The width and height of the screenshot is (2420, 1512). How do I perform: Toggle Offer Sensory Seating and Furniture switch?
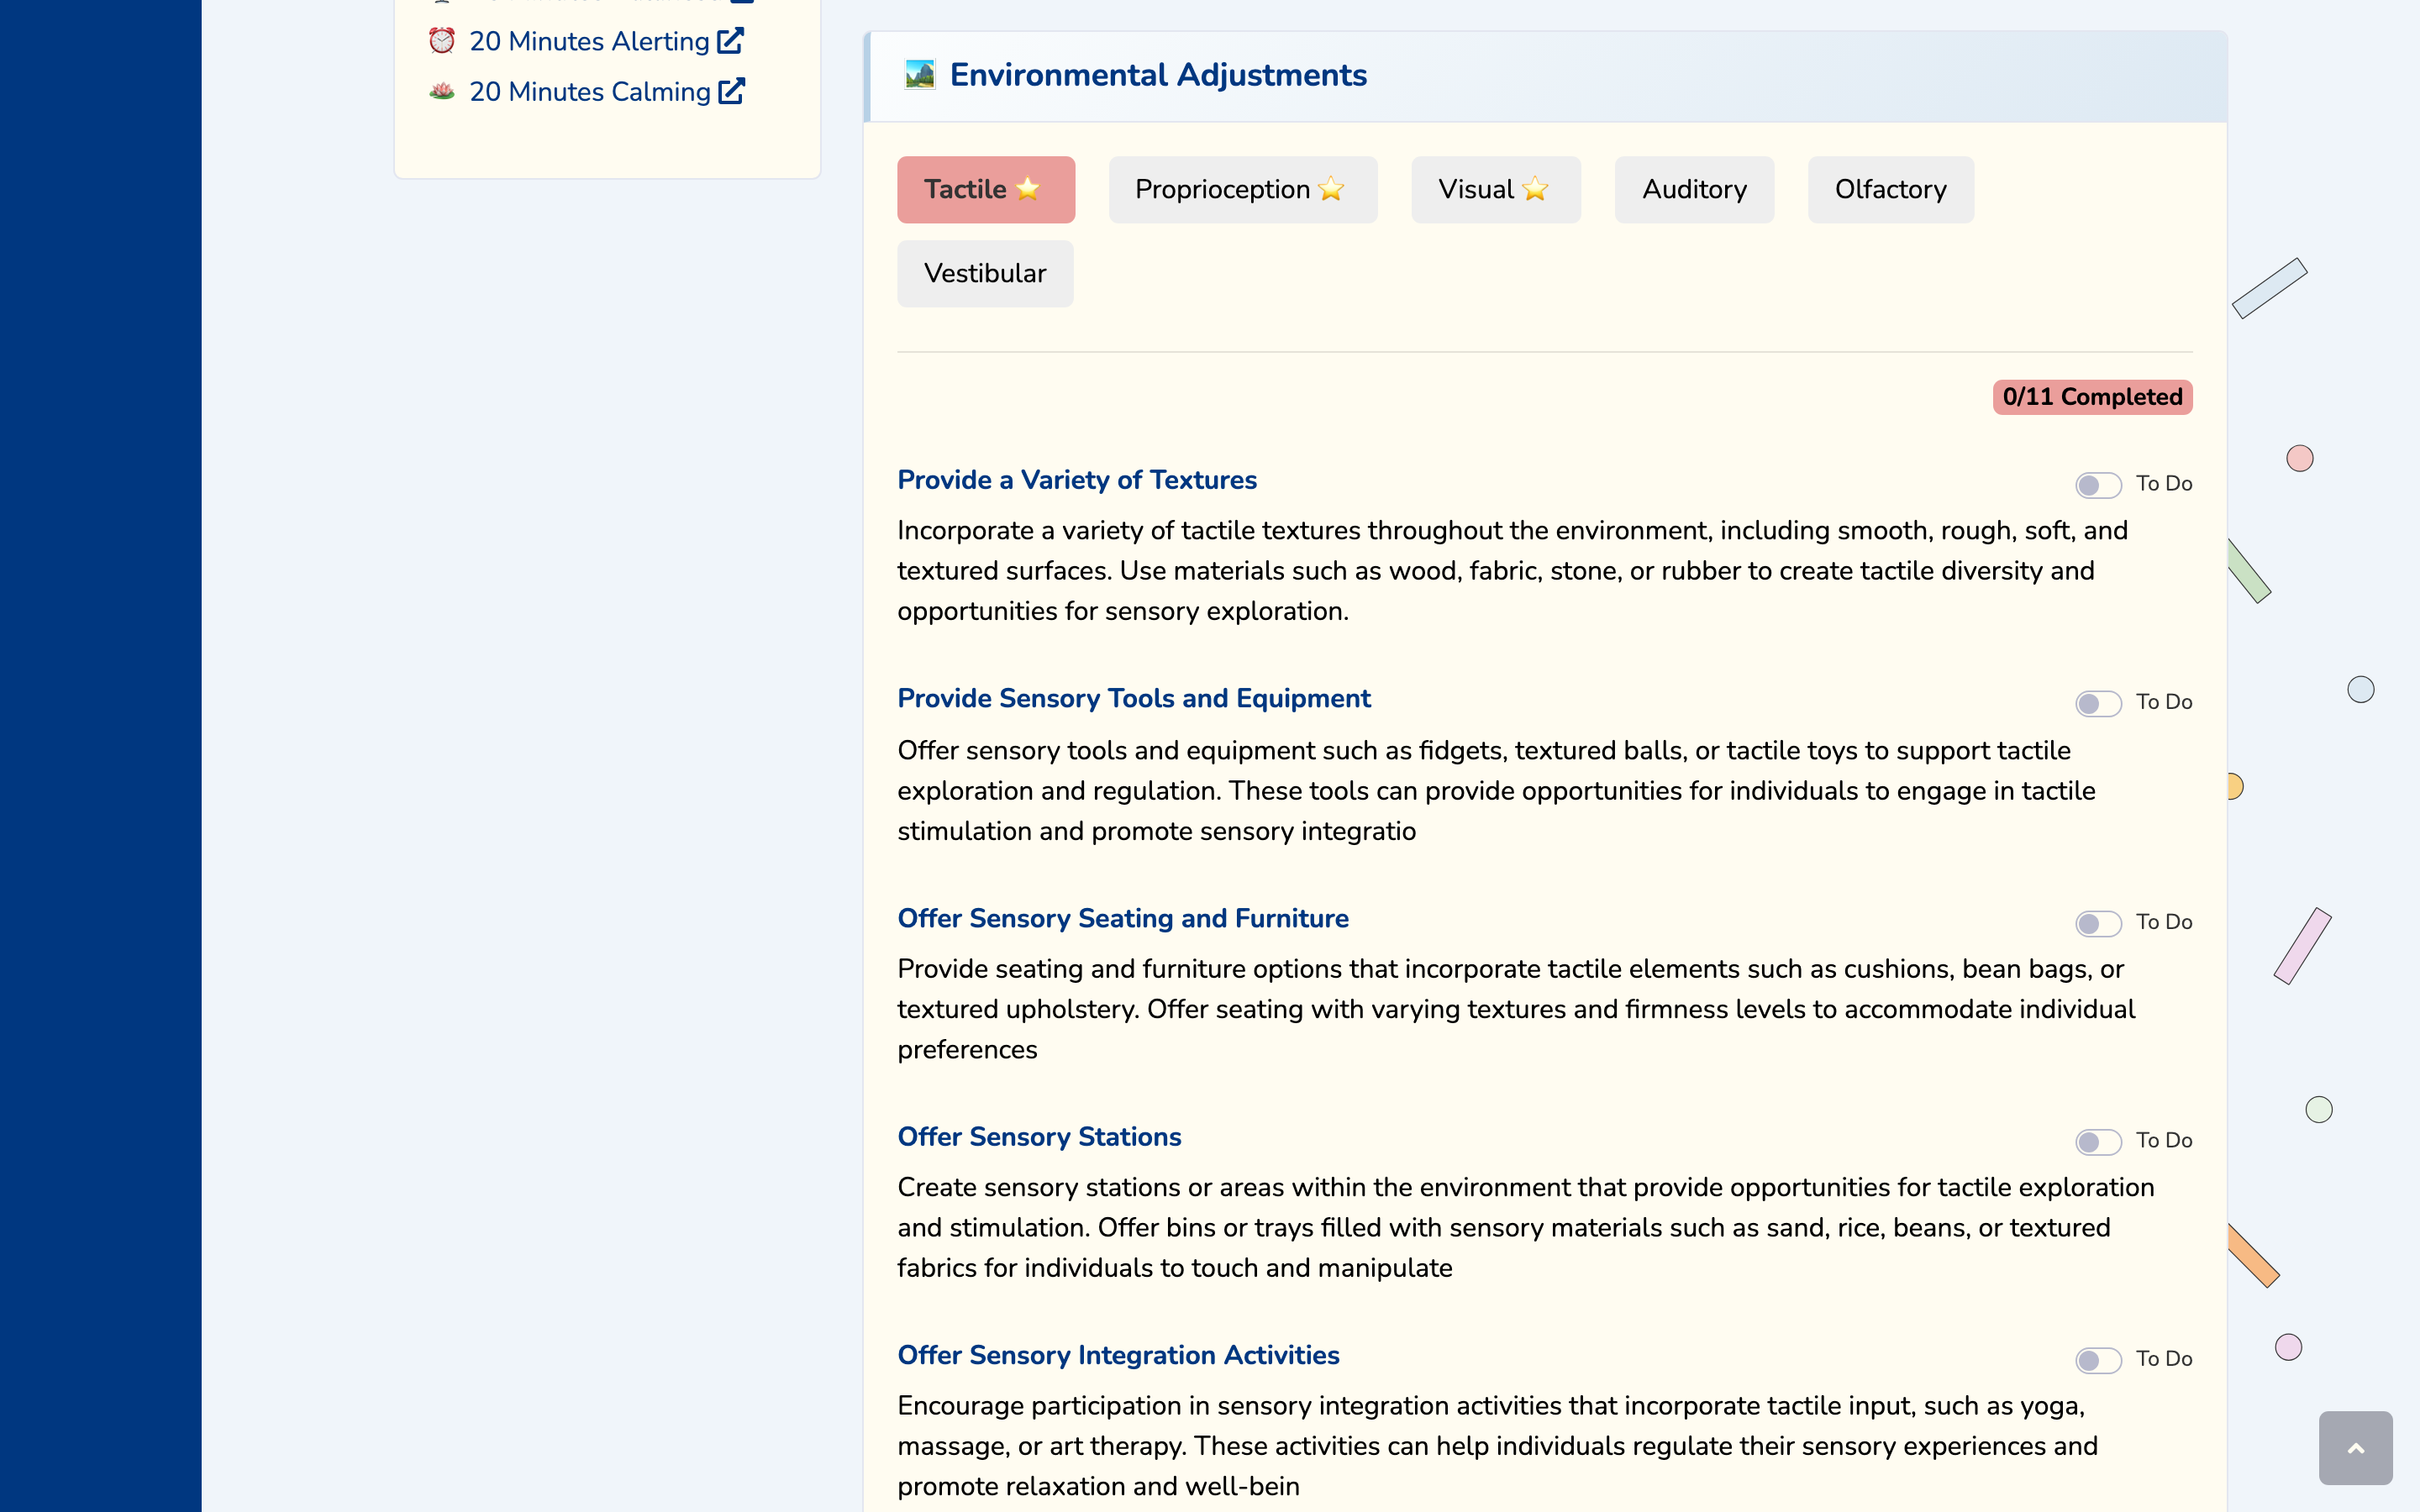pos(2098,923)
